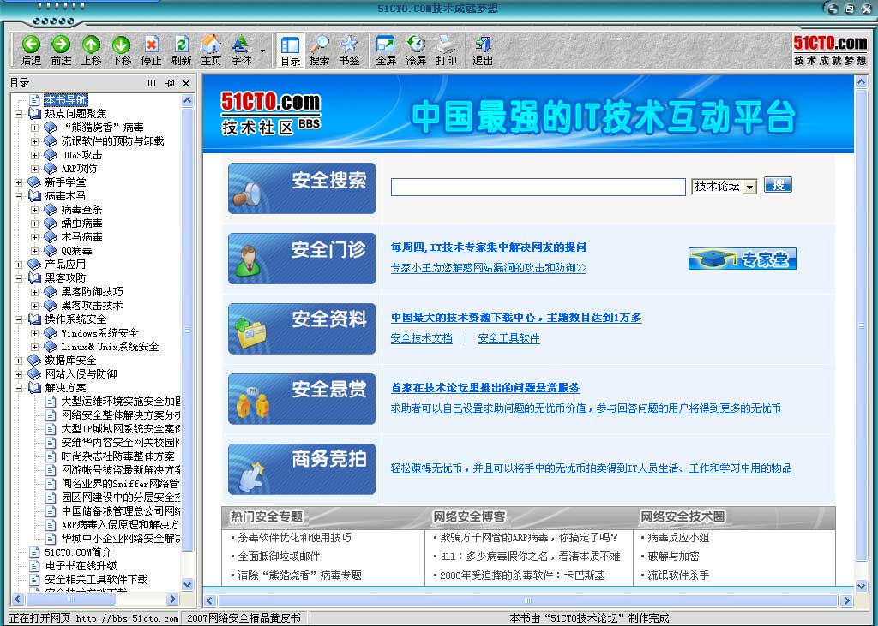This screenshot has width=878, height=626.
Task: Start auto-scroll with 滚屏 icon
Action: (x=416, y=45)
